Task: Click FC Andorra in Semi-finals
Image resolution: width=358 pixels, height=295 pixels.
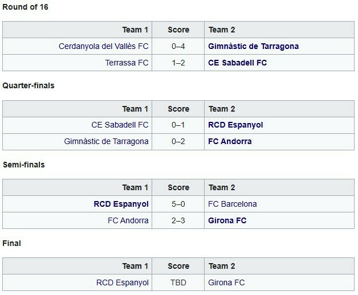Action: coord(128,220)
